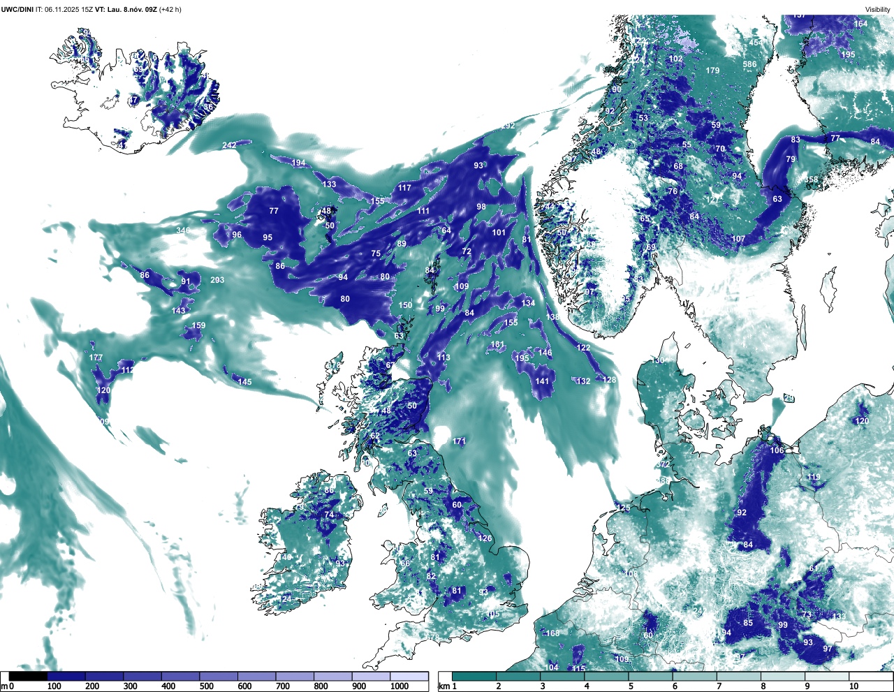Click the '346' visibility value over Atlantic
This screenshot has width=894, height=692.
183,230
